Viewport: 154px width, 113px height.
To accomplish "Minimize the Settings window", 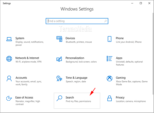I will tap(132, 3).
